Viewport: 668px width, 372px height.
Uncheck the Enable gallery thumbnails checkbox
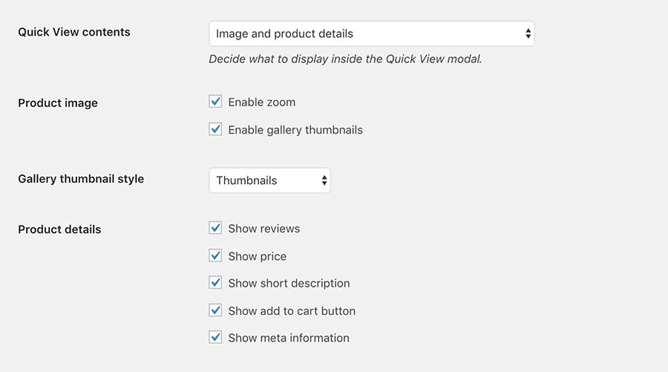point(215,129)
